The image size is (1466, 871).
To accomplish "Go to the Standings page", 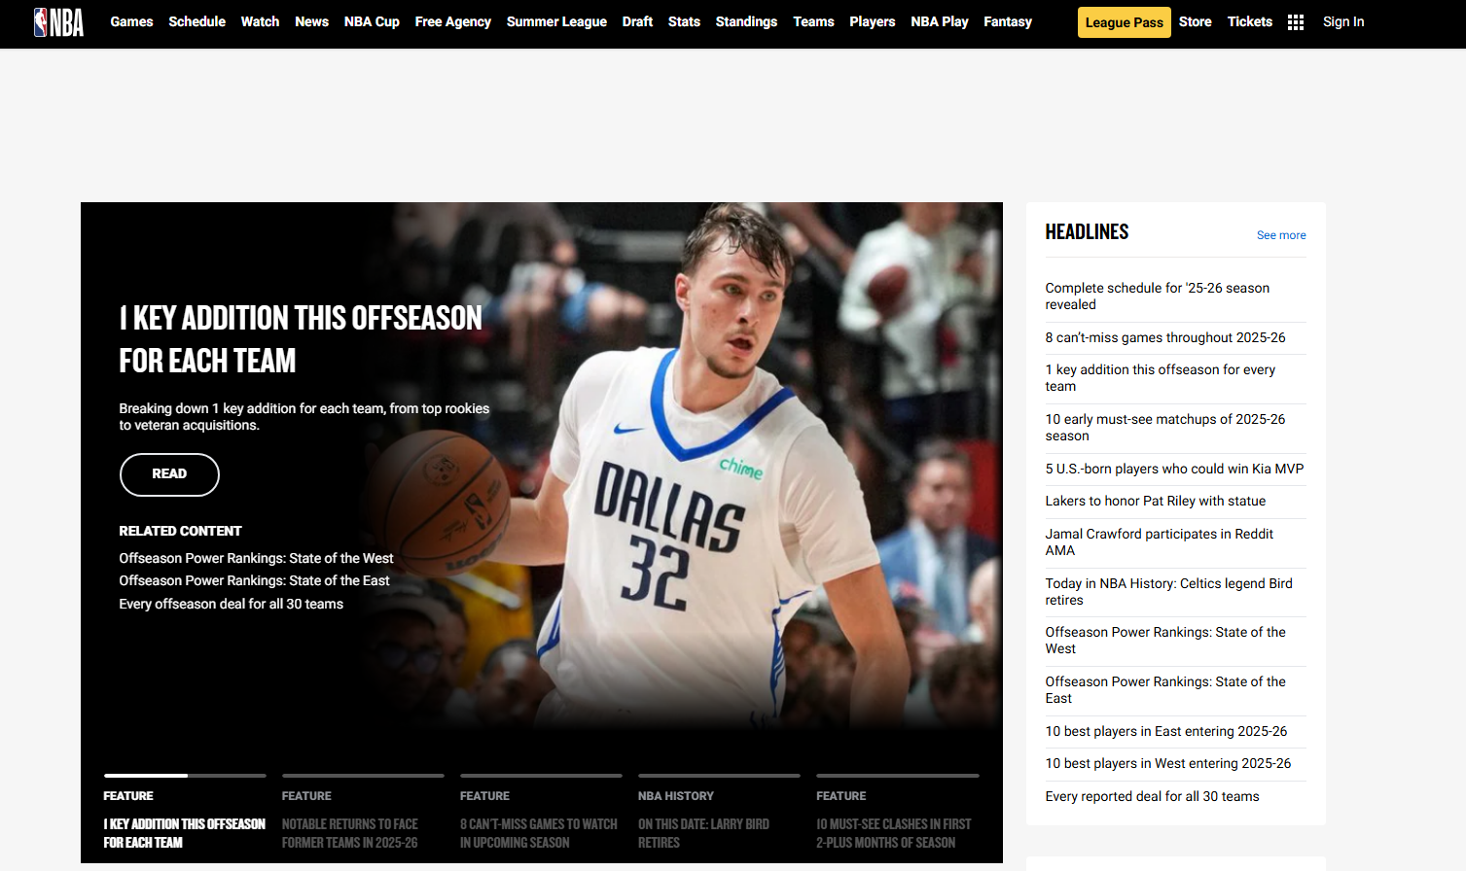I will pos(746,21).
